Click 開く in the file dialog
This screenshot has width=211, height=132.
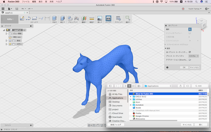pyautogui.click(x=201, y=125)
